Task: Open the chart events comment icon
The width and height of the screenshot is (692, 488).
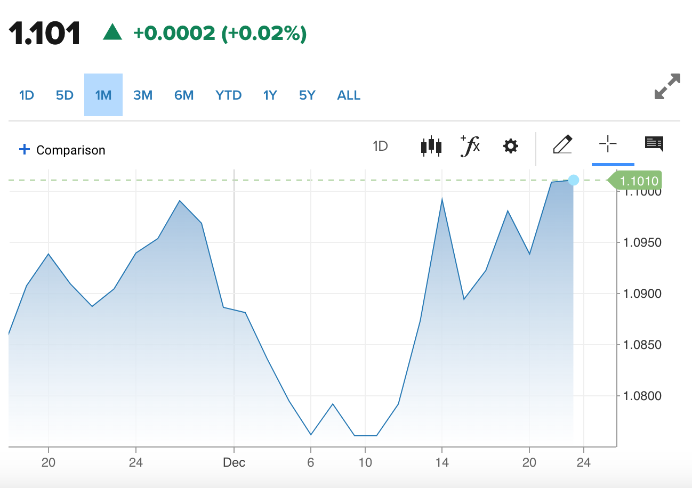Action: tap(654, 144)
